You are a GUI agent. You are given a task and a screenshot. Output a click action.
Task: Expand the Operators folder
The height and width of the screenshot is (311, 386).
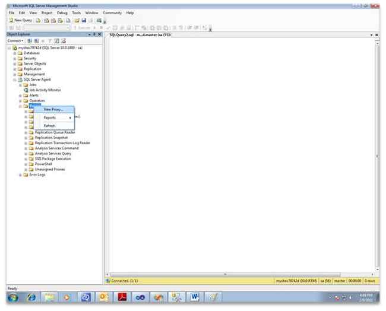click(x=20, y=101)
